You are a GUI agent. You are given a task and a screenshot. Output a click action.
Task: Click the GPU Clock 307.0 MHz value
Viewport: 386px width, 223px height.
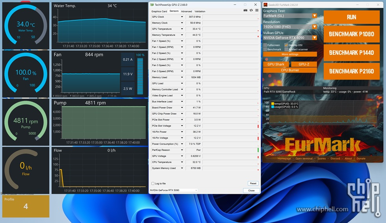193,17
